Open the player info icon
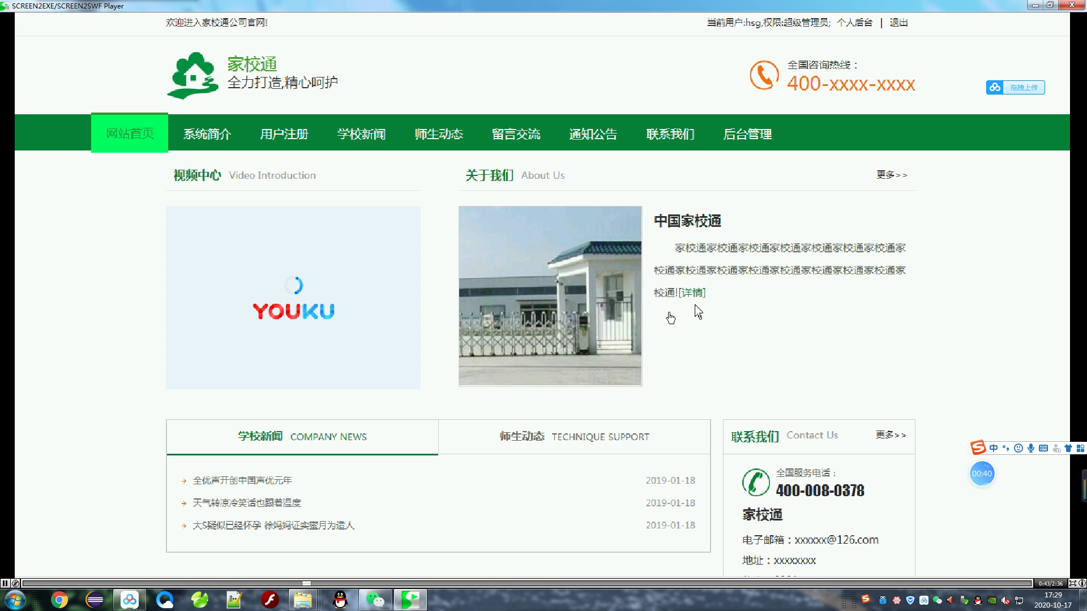This screenshot has height=611, width=1087. coord(1082,583)
